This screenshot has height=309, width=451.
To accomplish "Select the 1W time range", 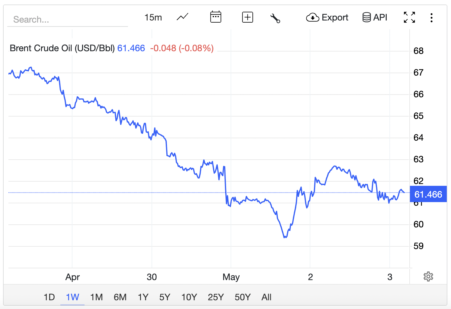I will [x=72, y=297].
